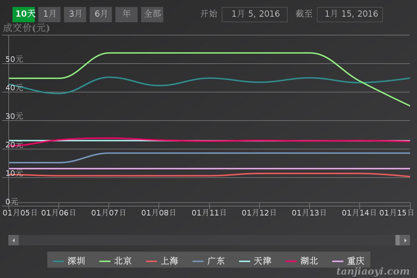
Task: Select the 10天 time range button
Action: coord(24,14)
